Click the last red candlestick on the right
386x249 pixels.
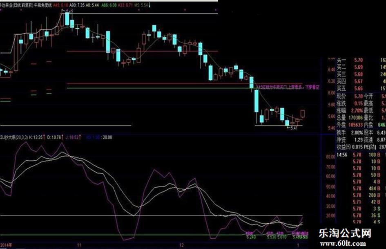coord(303,114)
